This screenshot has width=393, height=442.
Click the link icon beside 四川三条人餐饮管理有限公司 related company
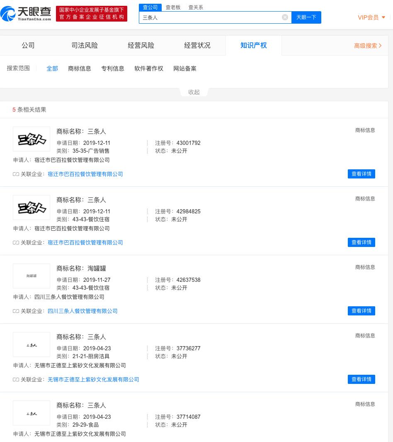pos(16,311)
